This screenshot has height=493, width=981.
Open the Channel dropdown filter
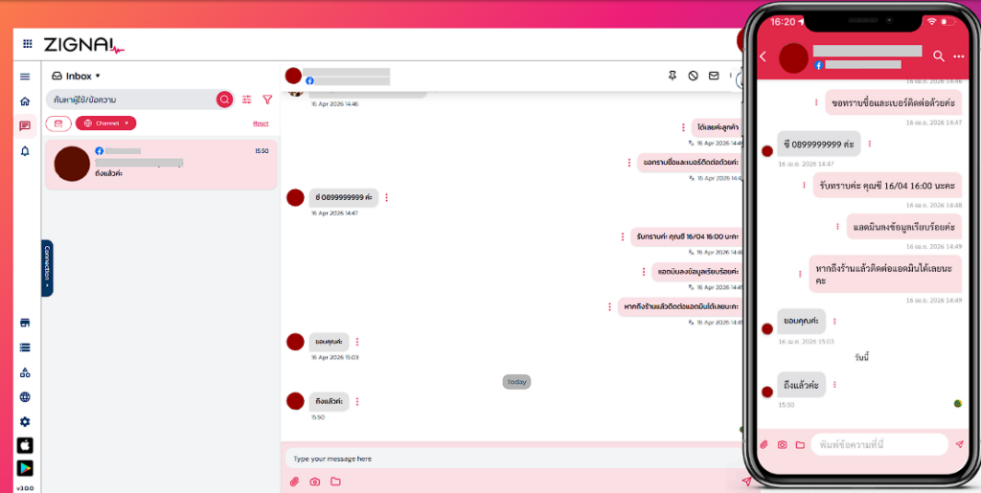click(x=105, y=123)
